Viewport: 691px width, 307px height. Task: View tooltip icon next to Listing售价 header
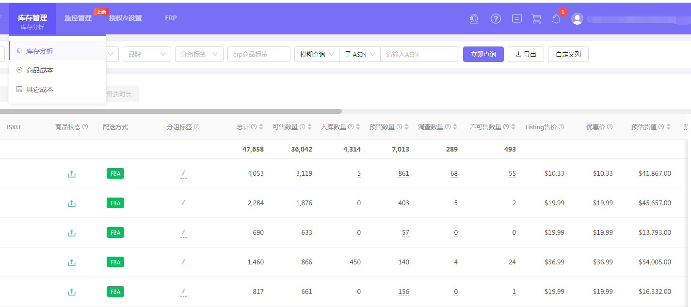561,127
